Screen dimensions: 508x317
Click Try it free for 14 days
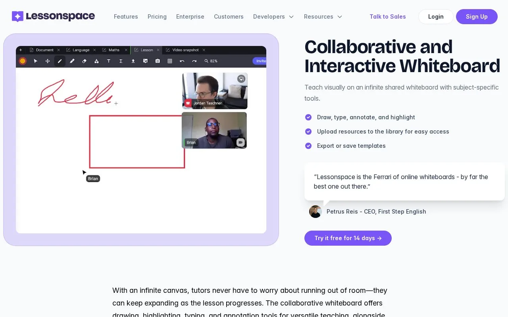348,238
